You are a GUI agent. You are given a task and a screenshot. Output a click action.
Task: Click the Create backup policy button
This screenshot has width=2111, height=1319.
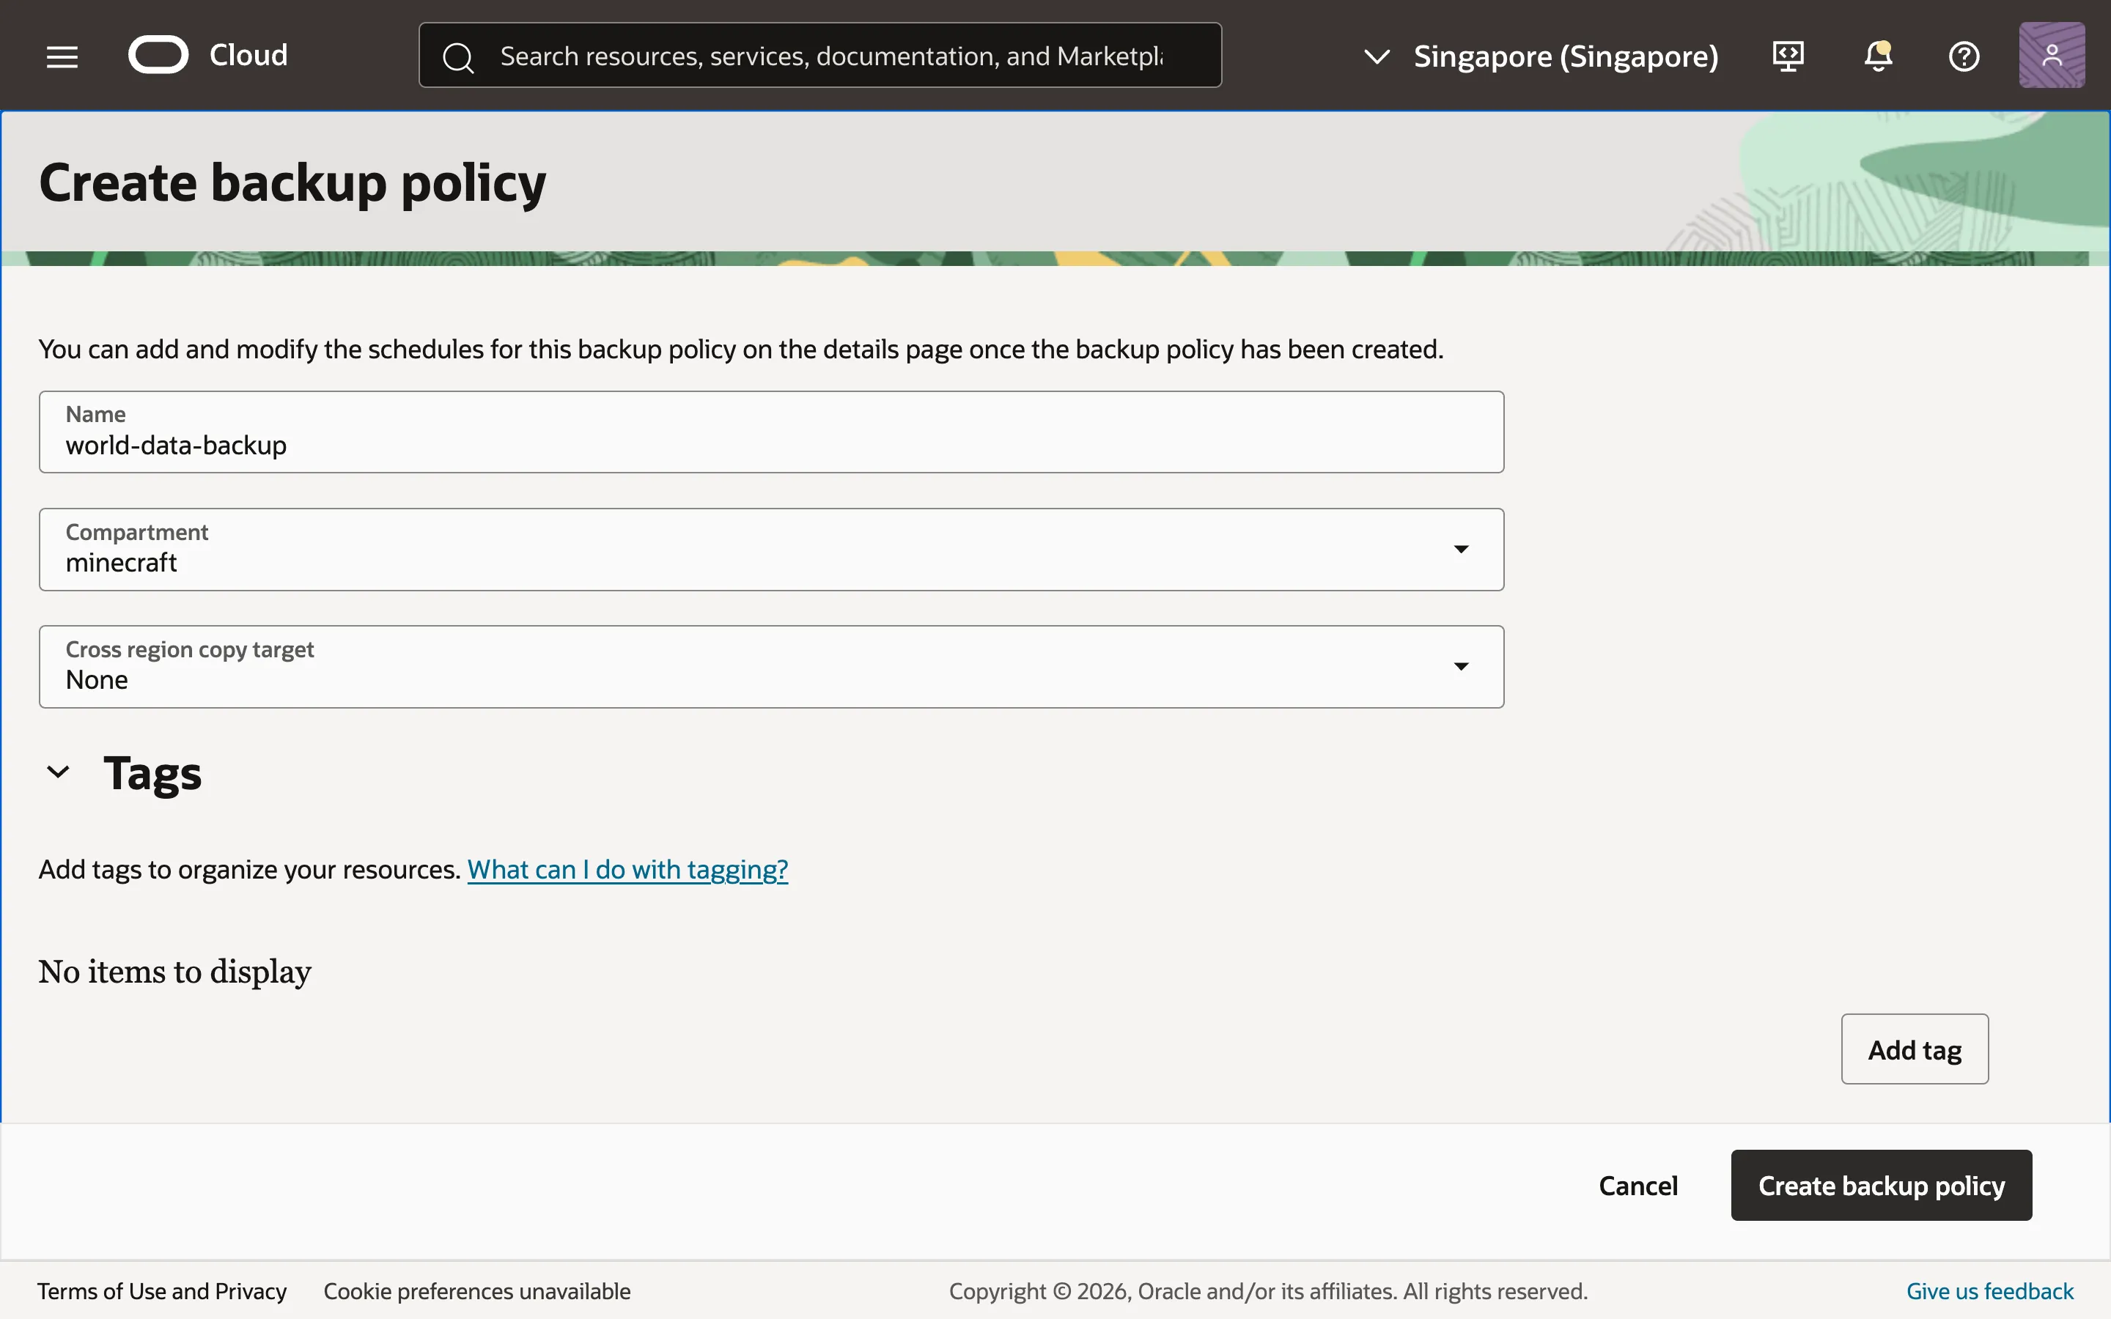(1880, 1185)
